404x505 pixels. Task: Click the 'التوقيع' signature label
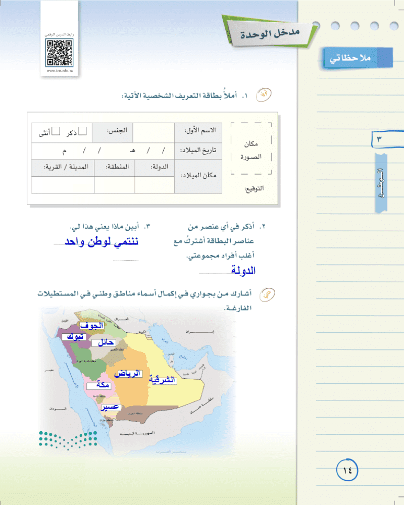click(x=254, y=189)
